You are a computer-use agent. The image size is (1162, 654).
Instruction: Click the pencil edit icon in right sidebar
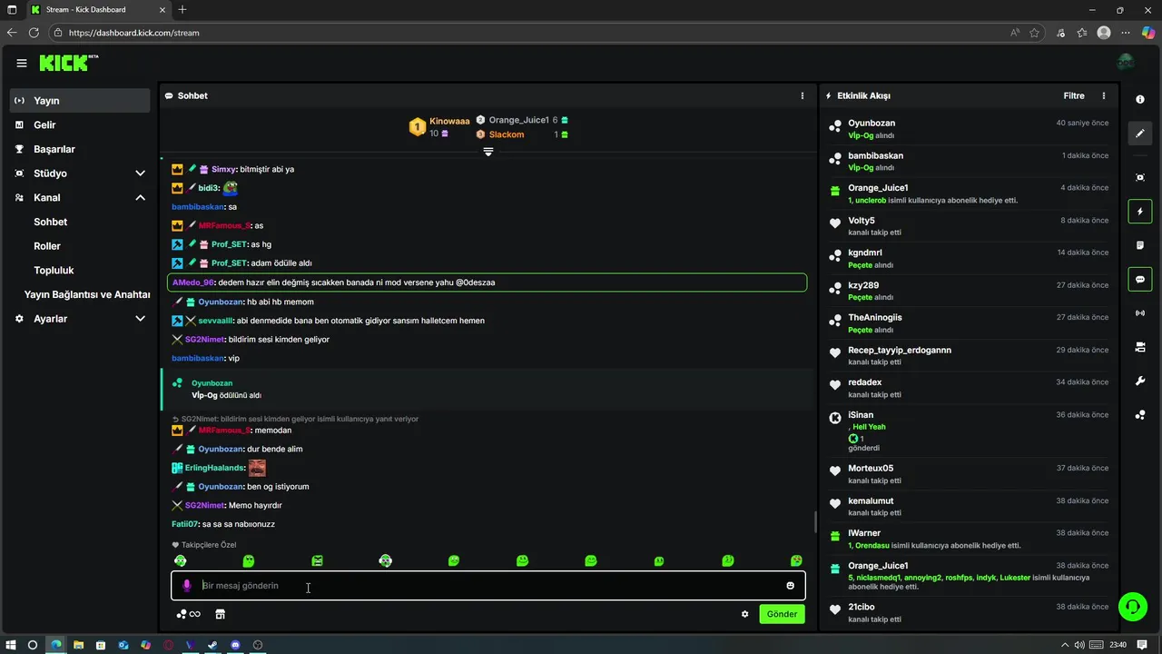(1140, 134)
